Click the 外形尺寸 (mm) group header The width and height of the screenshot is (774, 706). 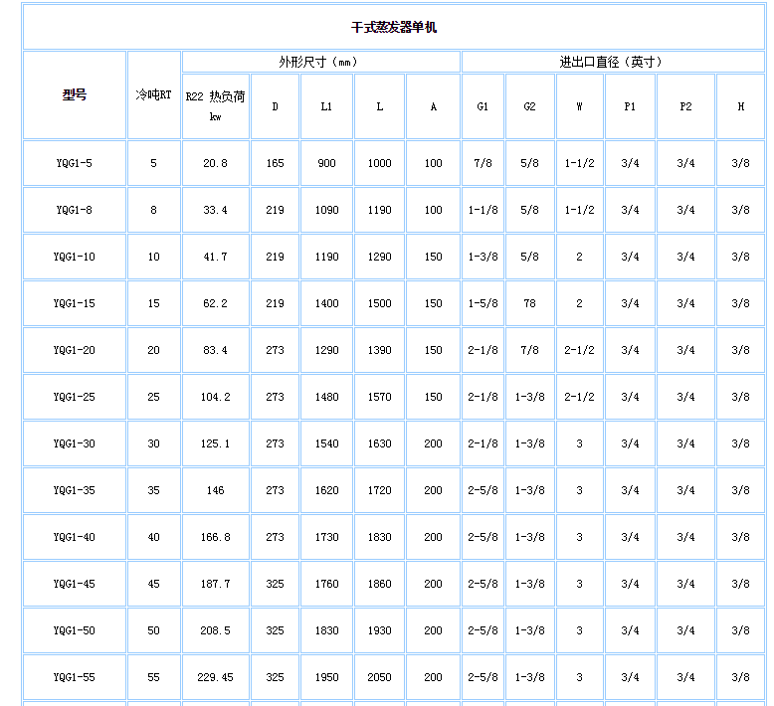click(x=318, y=62)
